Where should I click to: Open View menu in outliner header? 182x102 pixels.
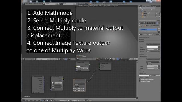144,6
